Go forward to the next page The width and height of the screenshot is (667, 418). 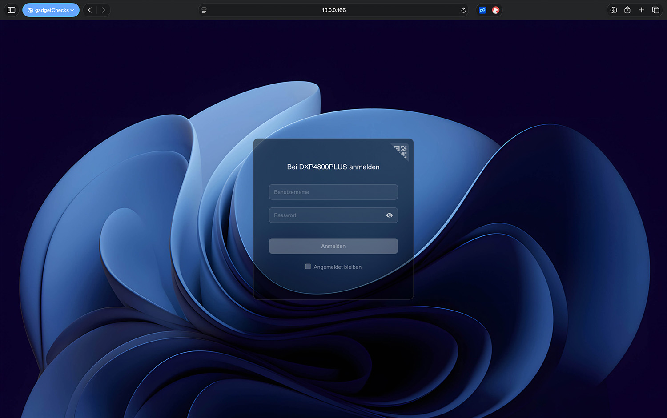(x=104, y=10)
